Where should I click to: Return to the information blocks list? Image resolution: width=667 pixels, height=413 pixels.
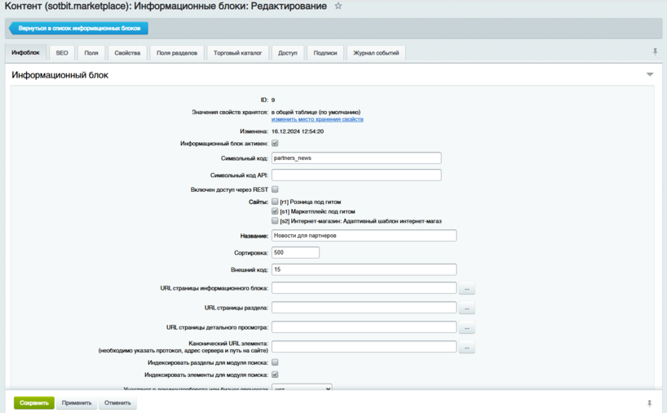coord(79,29)
